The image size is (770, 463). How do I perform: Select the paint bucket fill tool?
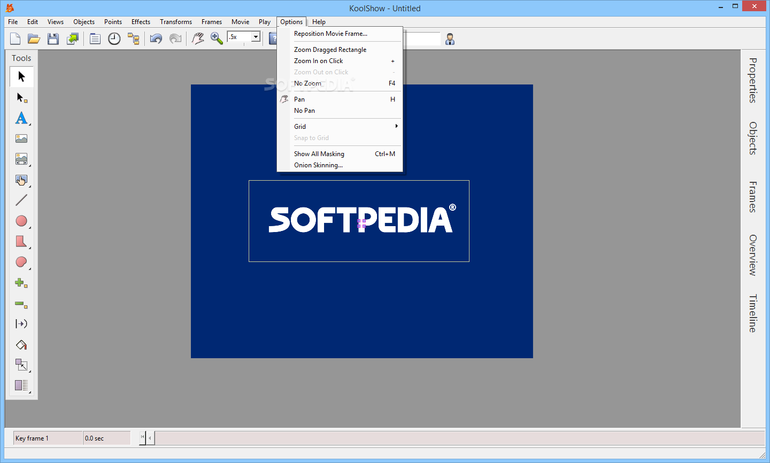(21, 345)
